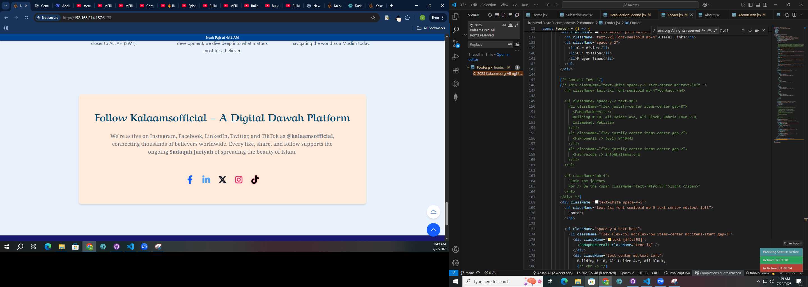Open the Go menu
The height and width of the screenshot is (287, 808).
pos(515,5)
